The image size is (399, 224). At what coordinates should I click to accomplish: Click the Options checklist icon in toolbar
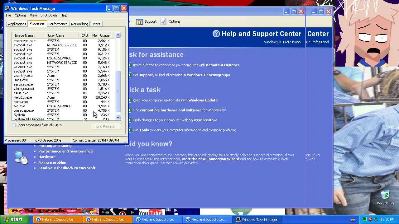point(163,21)
